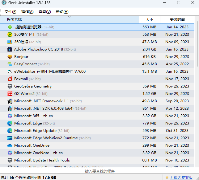Click the 616 KB size of Bonjour

149,57
